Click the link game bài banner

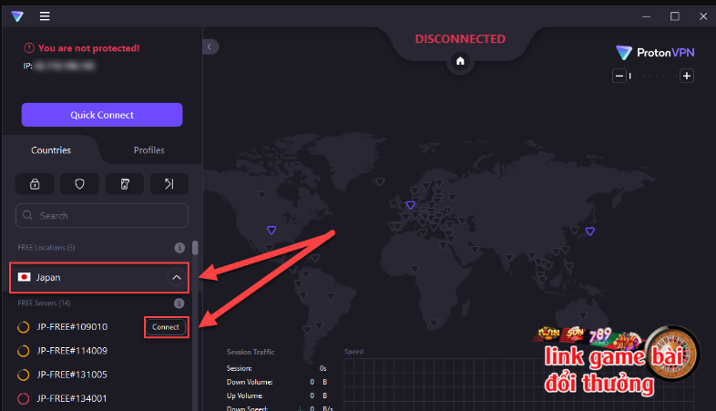[x=616, y=361]
